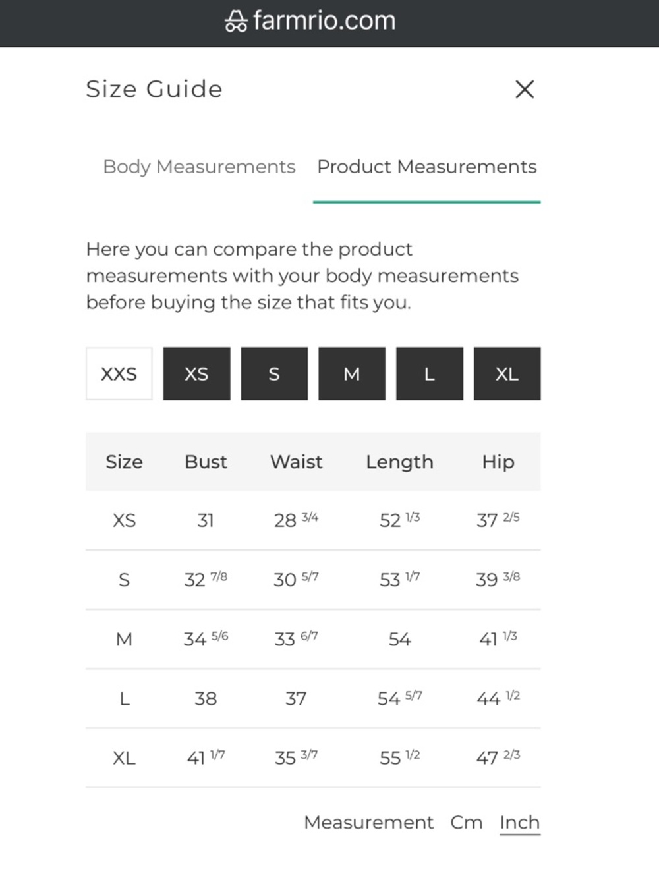Close the Size Guide with X icon
Viewport: 659px width, 878px height.
click(x=525, y=90)
